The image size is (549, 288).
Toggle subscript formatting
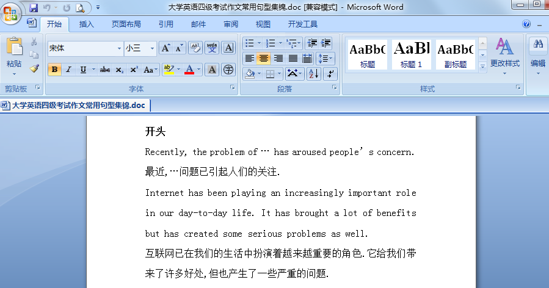(120, 70)
